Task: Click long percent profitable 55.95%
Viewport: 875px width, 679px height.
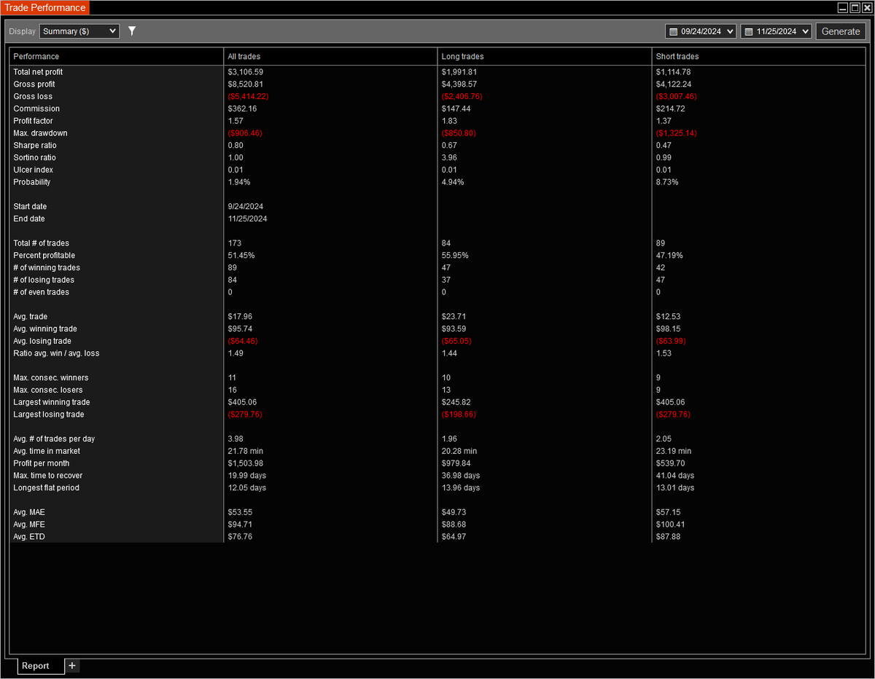Action: (455, 256)
